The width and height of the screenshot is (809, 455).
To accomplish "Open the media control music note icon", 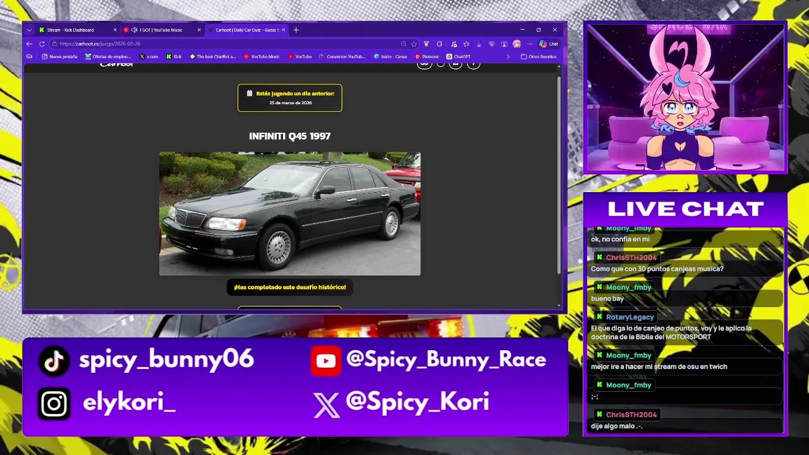I will click(x=454, y=44).
